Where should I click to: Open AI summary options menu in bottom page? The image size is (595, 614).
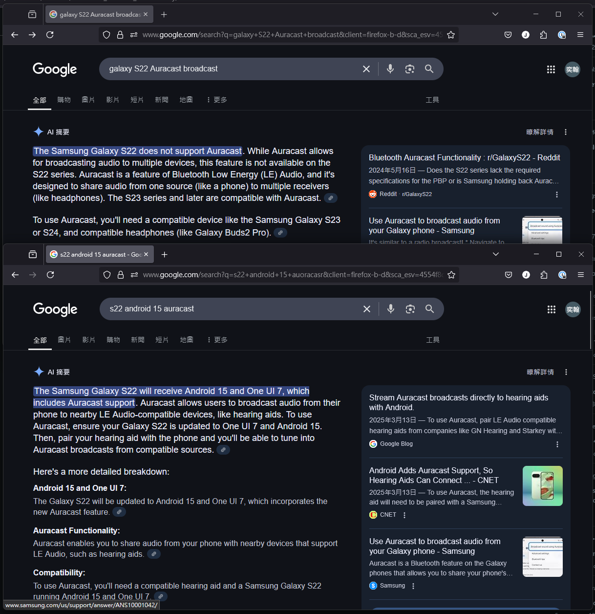pos(566,372)
